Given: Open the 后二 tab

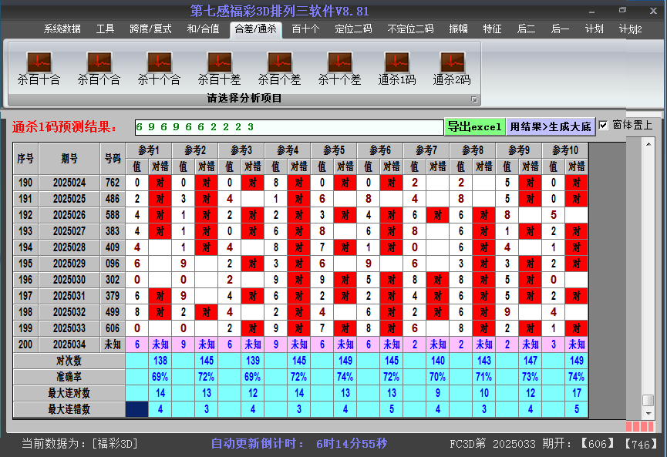Looking at the screenshot, I should [526, 29].
